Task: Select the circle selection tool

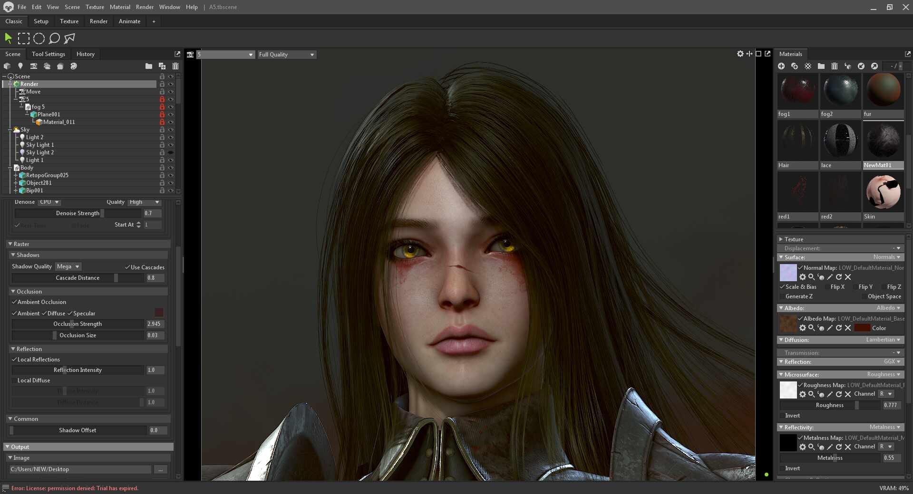Action: pyautogui.click(x=39, y=38)
